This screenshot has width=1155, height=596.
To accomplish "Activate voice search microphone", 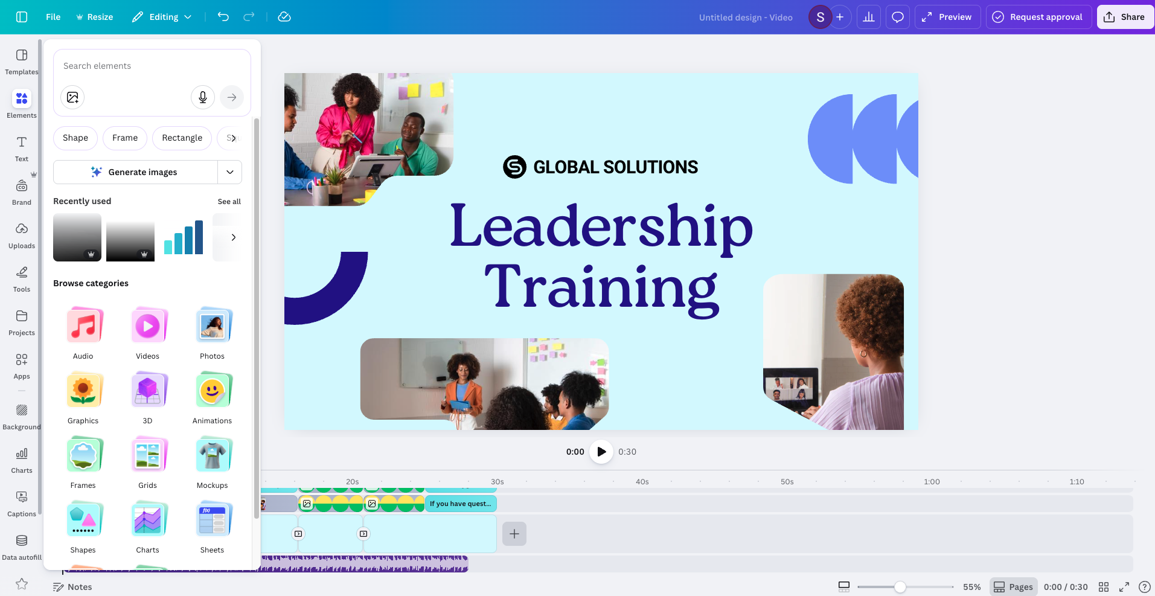I will (x=203, y=97).
